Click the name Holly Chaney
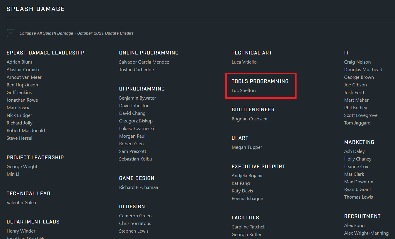395x239 pixels. (x=358, y=159)
